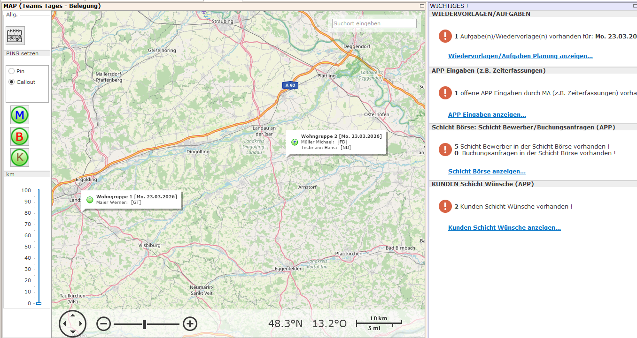Click the blue M pin button
Image resolution: width=637 pixels, height=338 pixels.
[20, 115]
